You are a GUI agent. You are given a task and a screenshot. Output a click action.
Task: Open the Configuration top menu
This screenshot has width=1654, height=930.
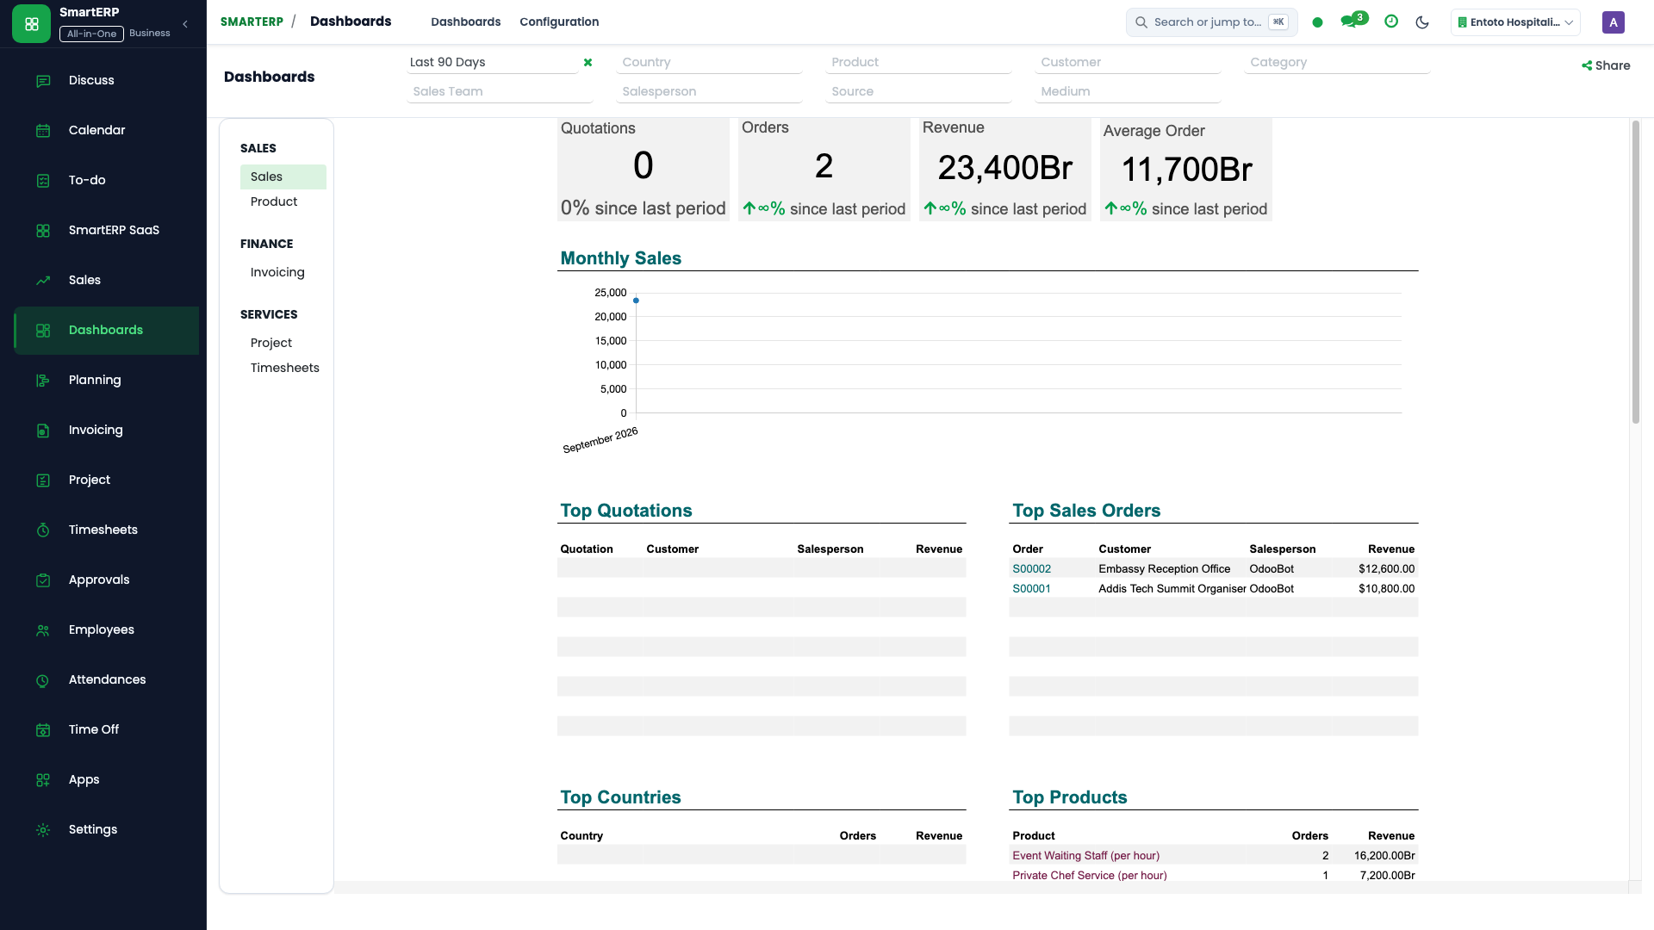(559, 22)
